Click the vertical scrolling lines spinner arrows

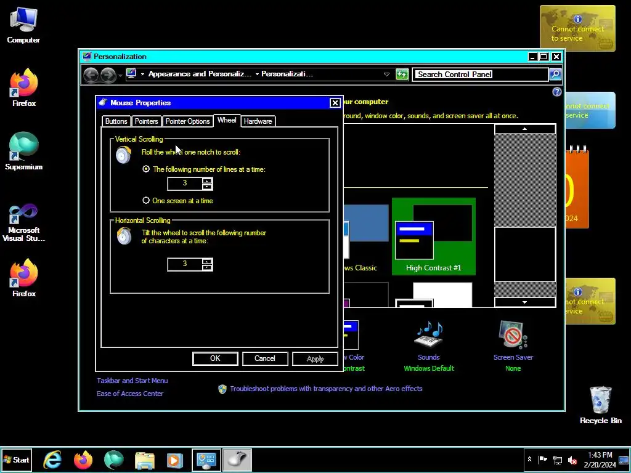pos(207,184)
